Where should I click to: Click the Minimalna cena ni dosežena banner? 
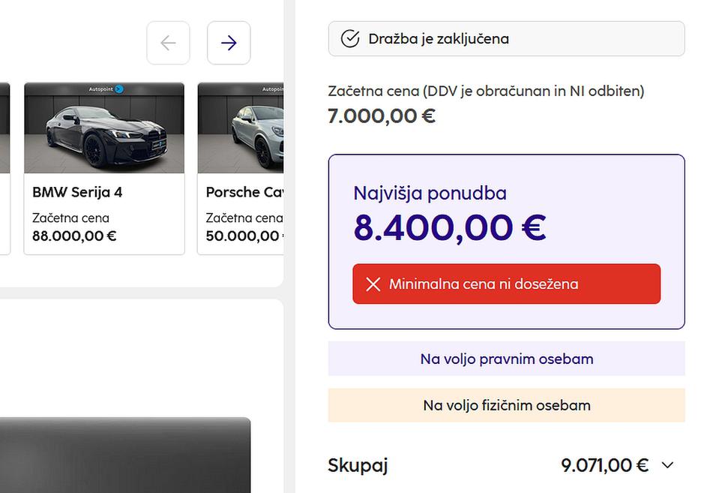pyautogui.click(x=506, y=284)
